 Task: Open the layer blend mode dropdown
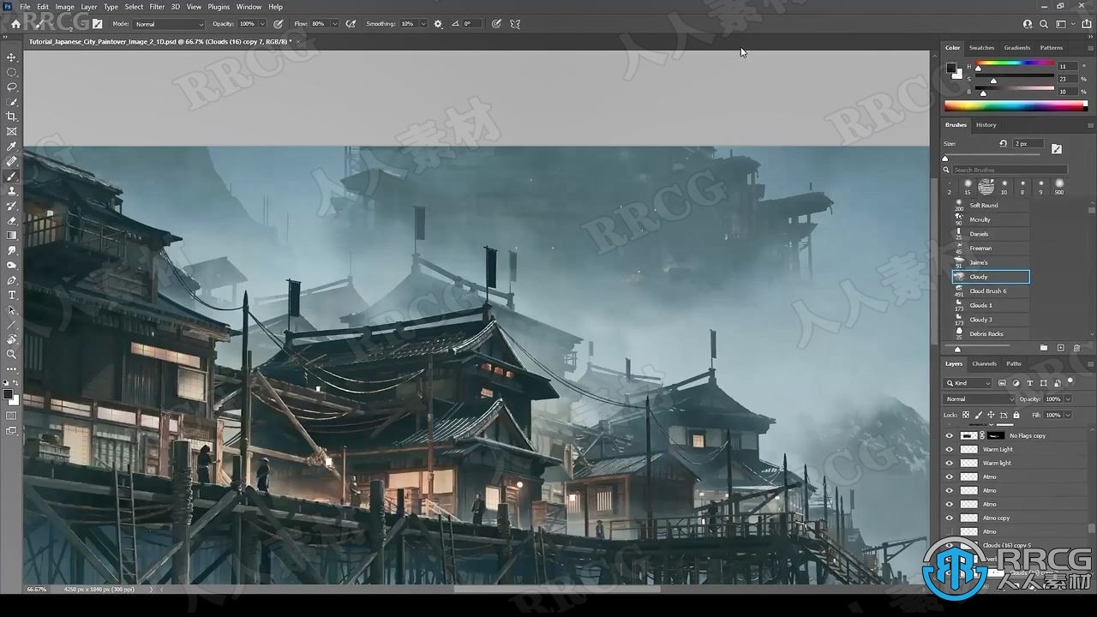pos(980,399)
